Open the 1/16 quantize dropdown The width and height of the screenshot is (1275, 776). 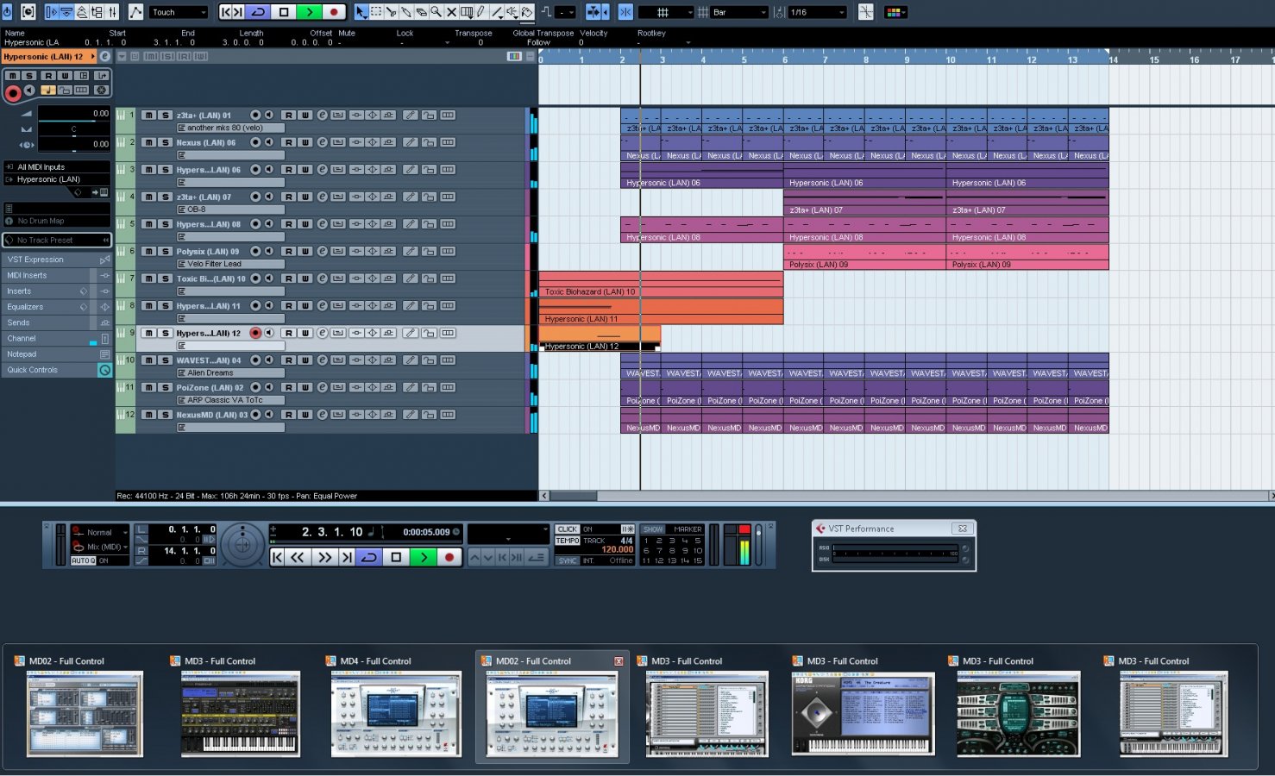817,12
